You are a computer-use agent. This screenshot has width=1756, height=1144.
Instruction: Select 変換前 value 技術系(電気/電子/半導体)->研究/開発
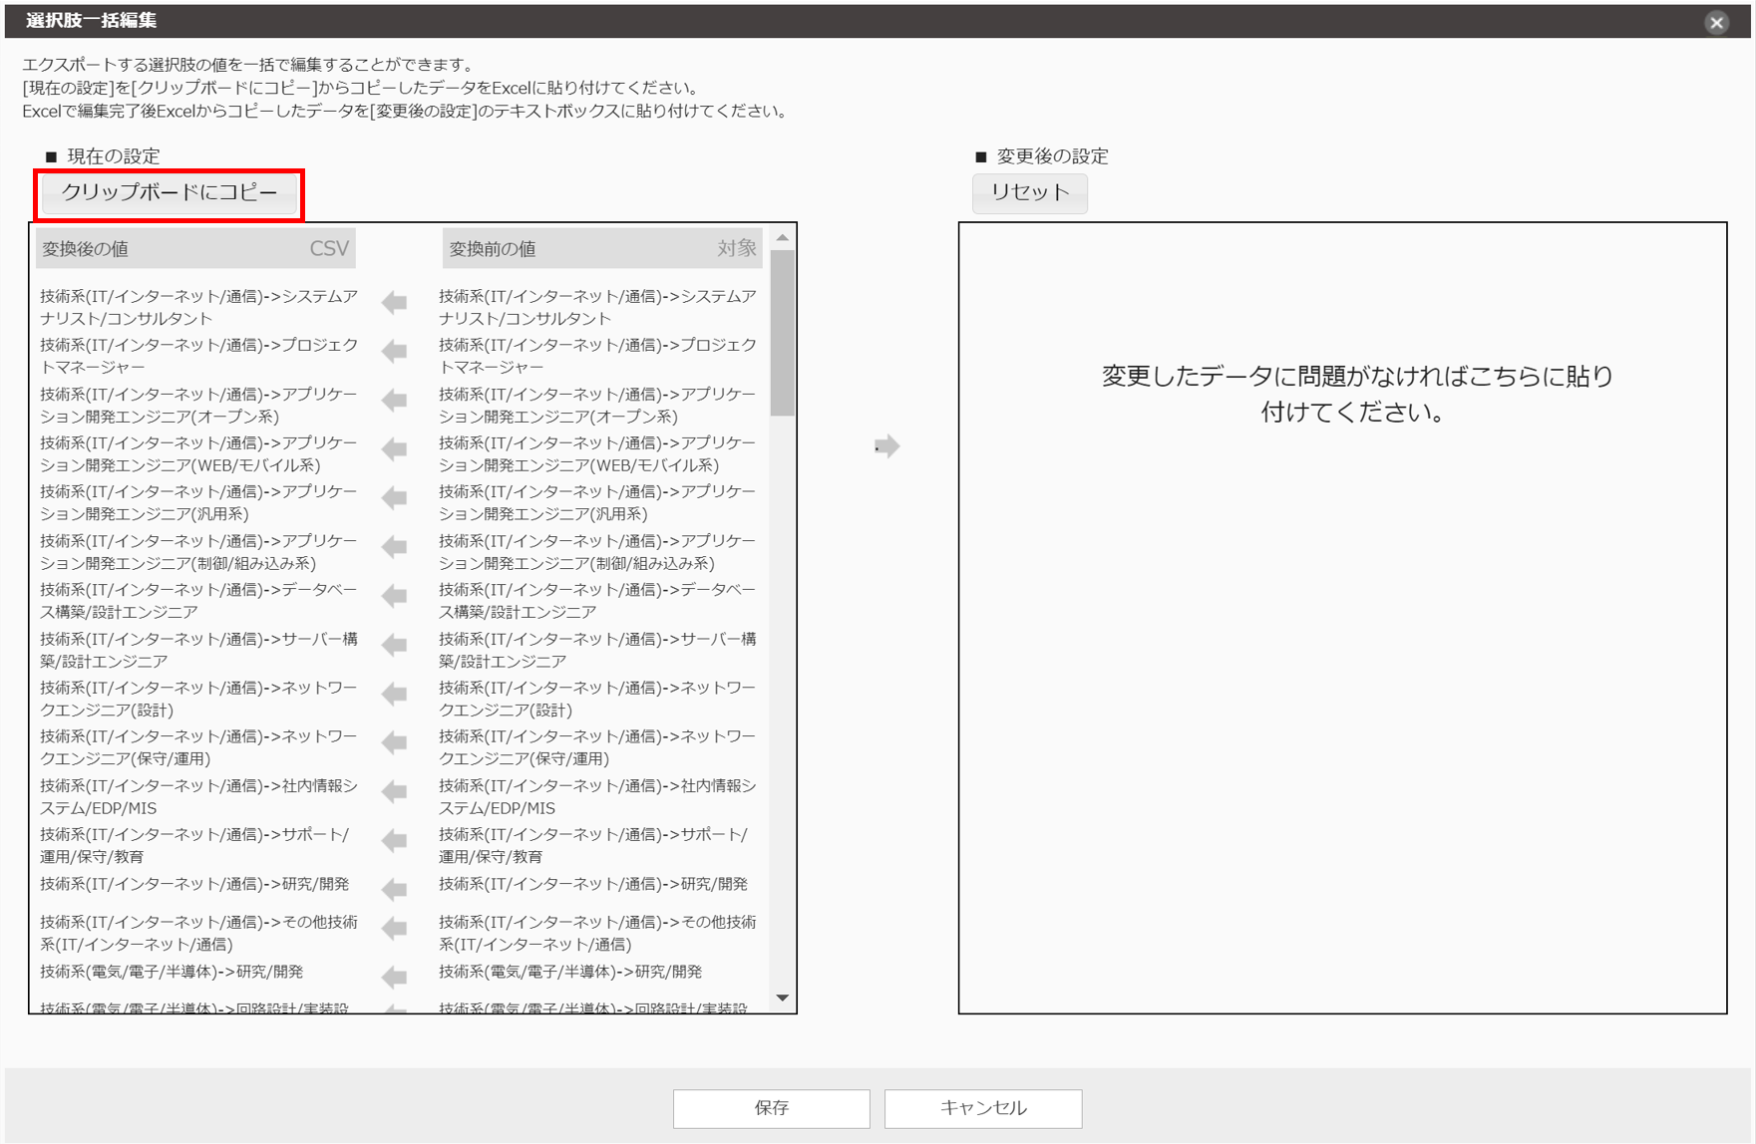click(x=570, y=972)
